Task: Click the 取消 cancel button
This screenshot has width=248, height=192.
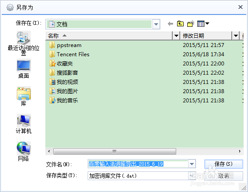Action: 224,176
